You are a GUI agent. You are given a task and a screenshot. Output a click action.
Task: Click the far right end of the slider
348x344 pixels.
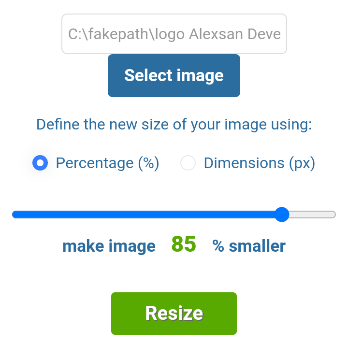(333, 215)
